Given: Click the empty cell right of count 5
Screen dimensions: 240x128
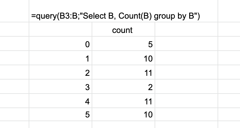Looking at the screenshot, I should [186, 43].
